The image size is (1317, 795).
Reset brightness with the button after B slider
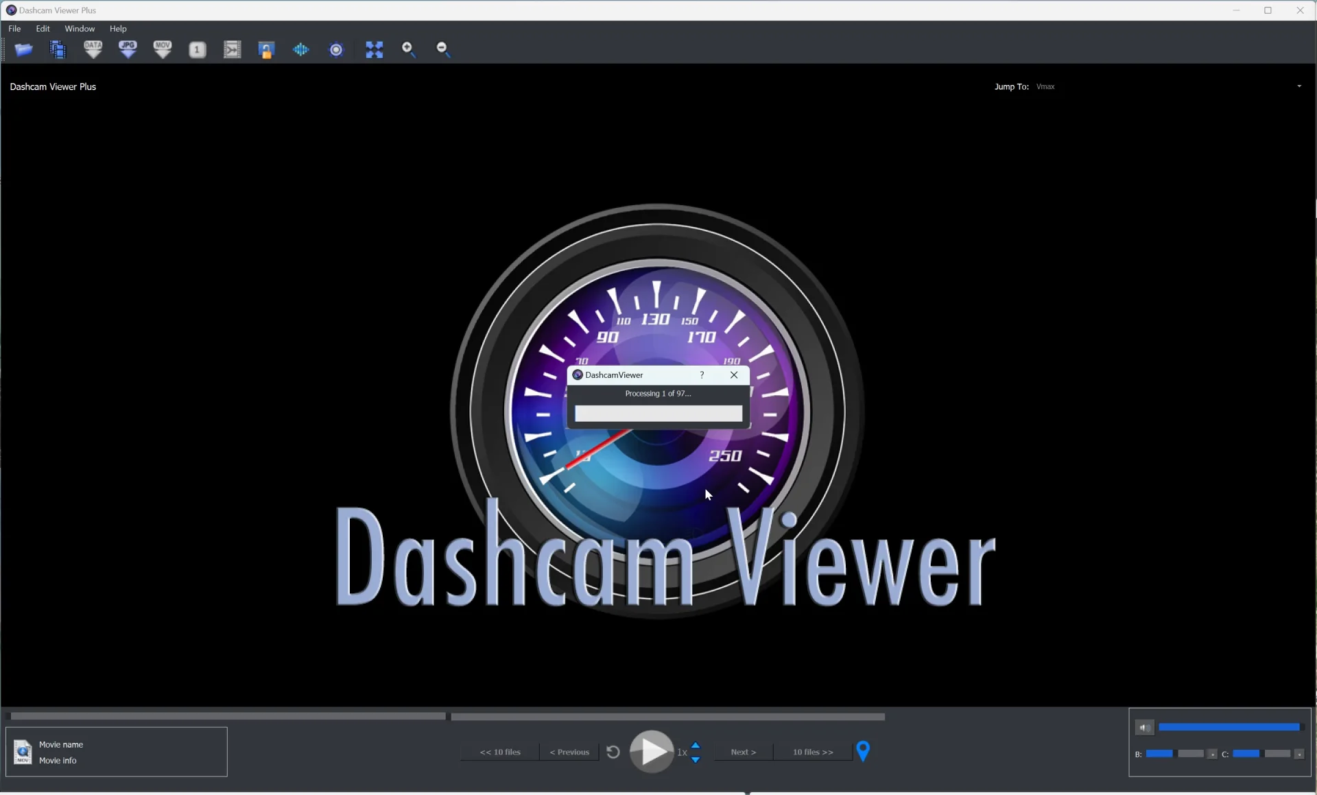pos(1212,754)
